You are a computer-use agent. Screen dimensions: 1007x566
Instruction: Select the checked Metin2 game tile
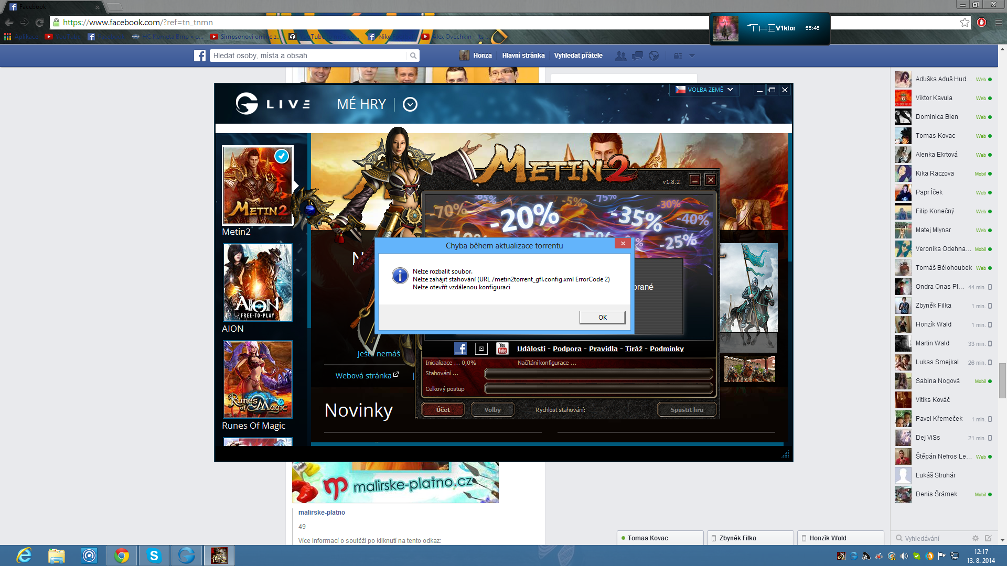(258, 186)
